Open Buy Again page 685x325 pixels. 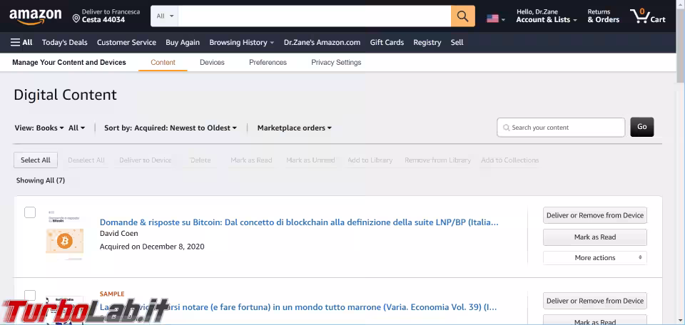tap(183, 42)
